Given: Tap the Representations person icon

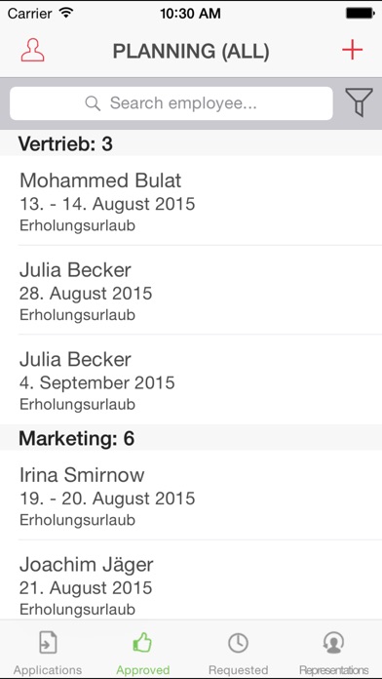Looking at the screenshot, I should pyautogui.click(x=333, y=643).
